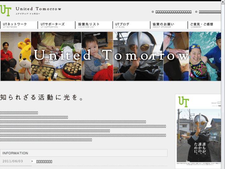Open the 設置先リスト menu item
Image resolution: width=225 pixels, height=169 pixels.
point(94,25)
